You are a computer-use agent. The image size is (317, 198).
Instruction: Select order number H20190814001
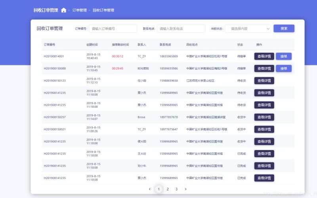pyautogui.click(x=54, y=56)
